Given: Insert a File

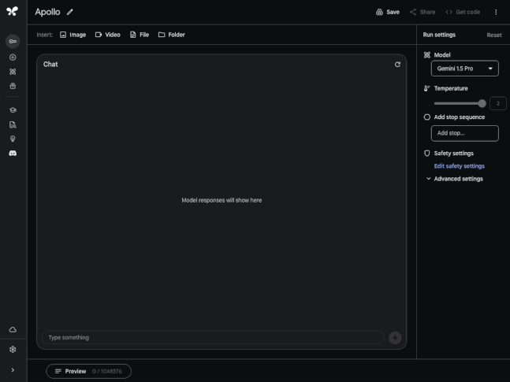Looking at the screenshot, I should pos(140,35).
